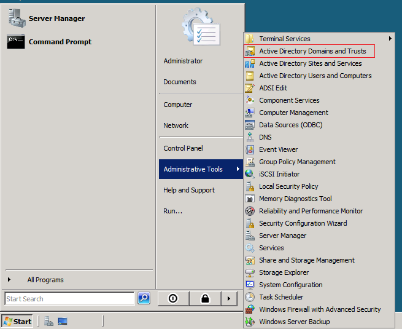The width and height of the screenshot is (402, 329).
Task: Click the Local Security Policy icon
Action: [250, 186]
